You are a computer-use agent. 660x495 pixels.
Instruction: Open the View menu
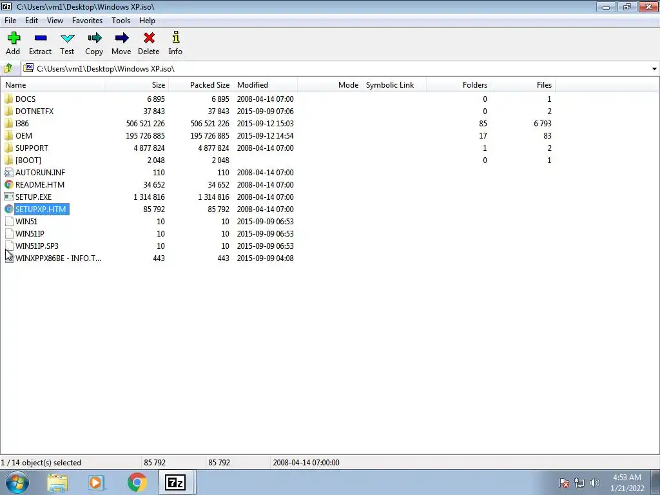point(55,20)
